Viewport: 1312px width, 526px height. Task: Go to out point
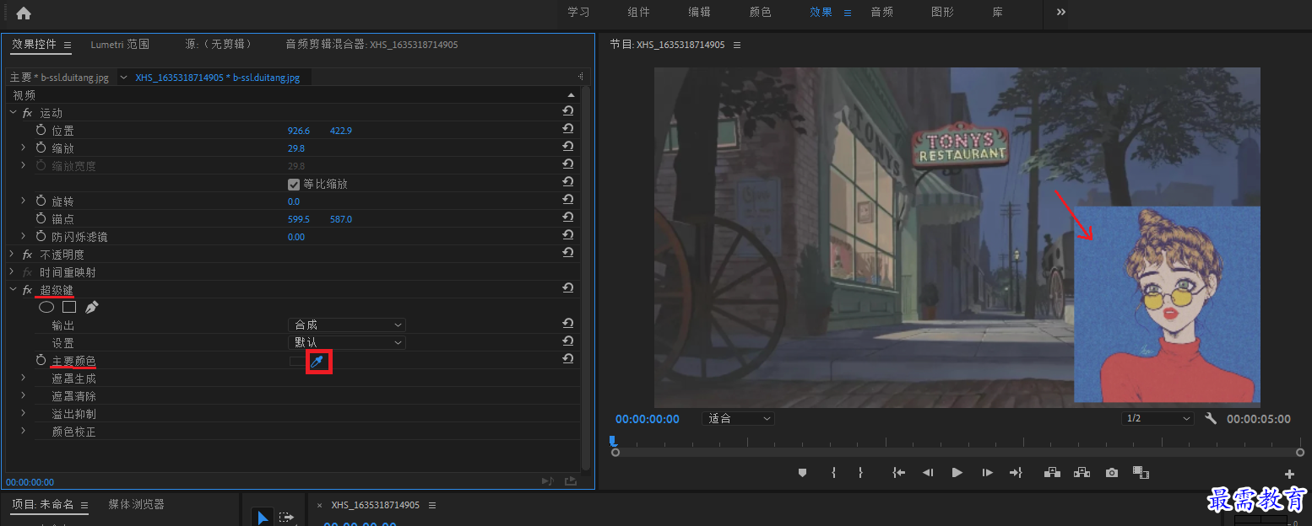coord(1016,473)
